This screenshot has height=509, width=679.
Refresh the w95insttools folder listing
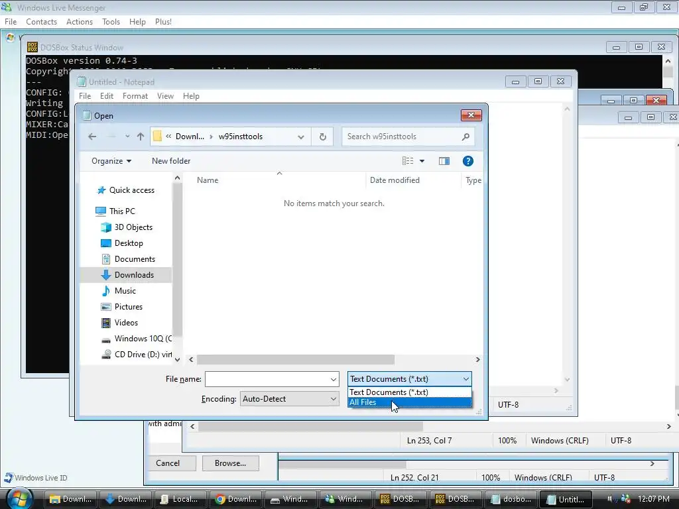pos(323,137)
